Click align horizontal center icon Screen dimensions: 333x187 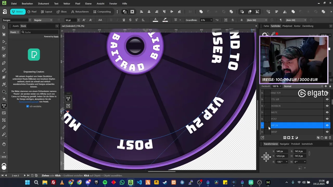point(149,12)
